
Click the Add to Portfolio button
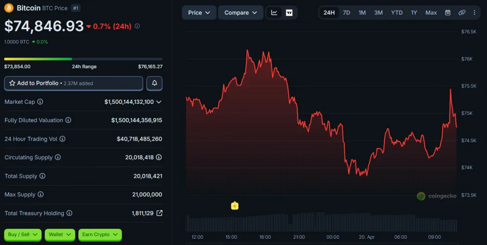click(x=74, y=83)
